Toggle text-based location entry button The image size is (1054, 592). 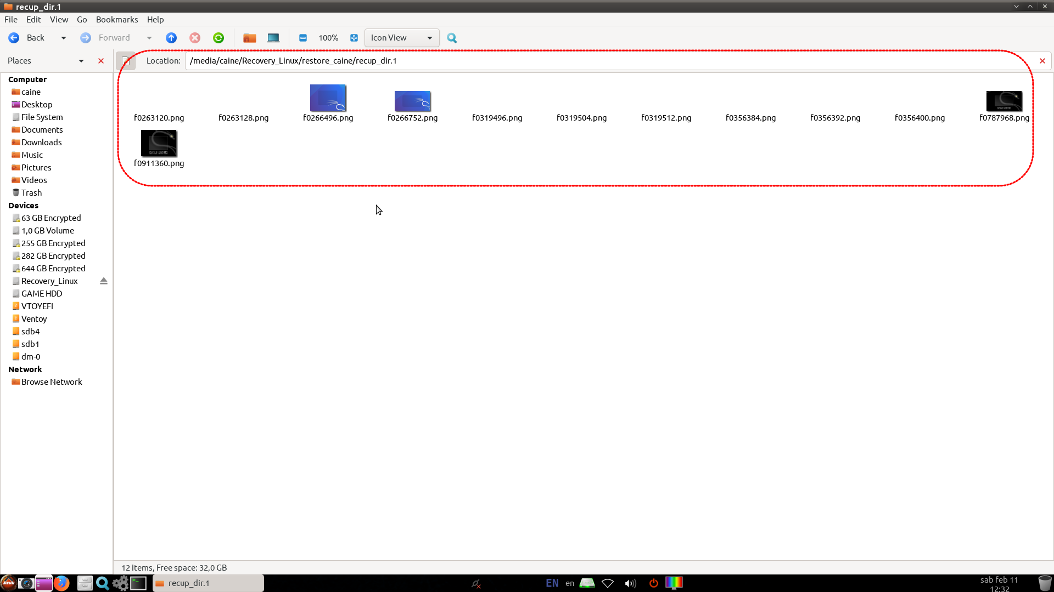pos(126,61)
